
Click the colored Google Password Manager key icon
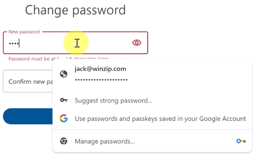coord(241,141)
